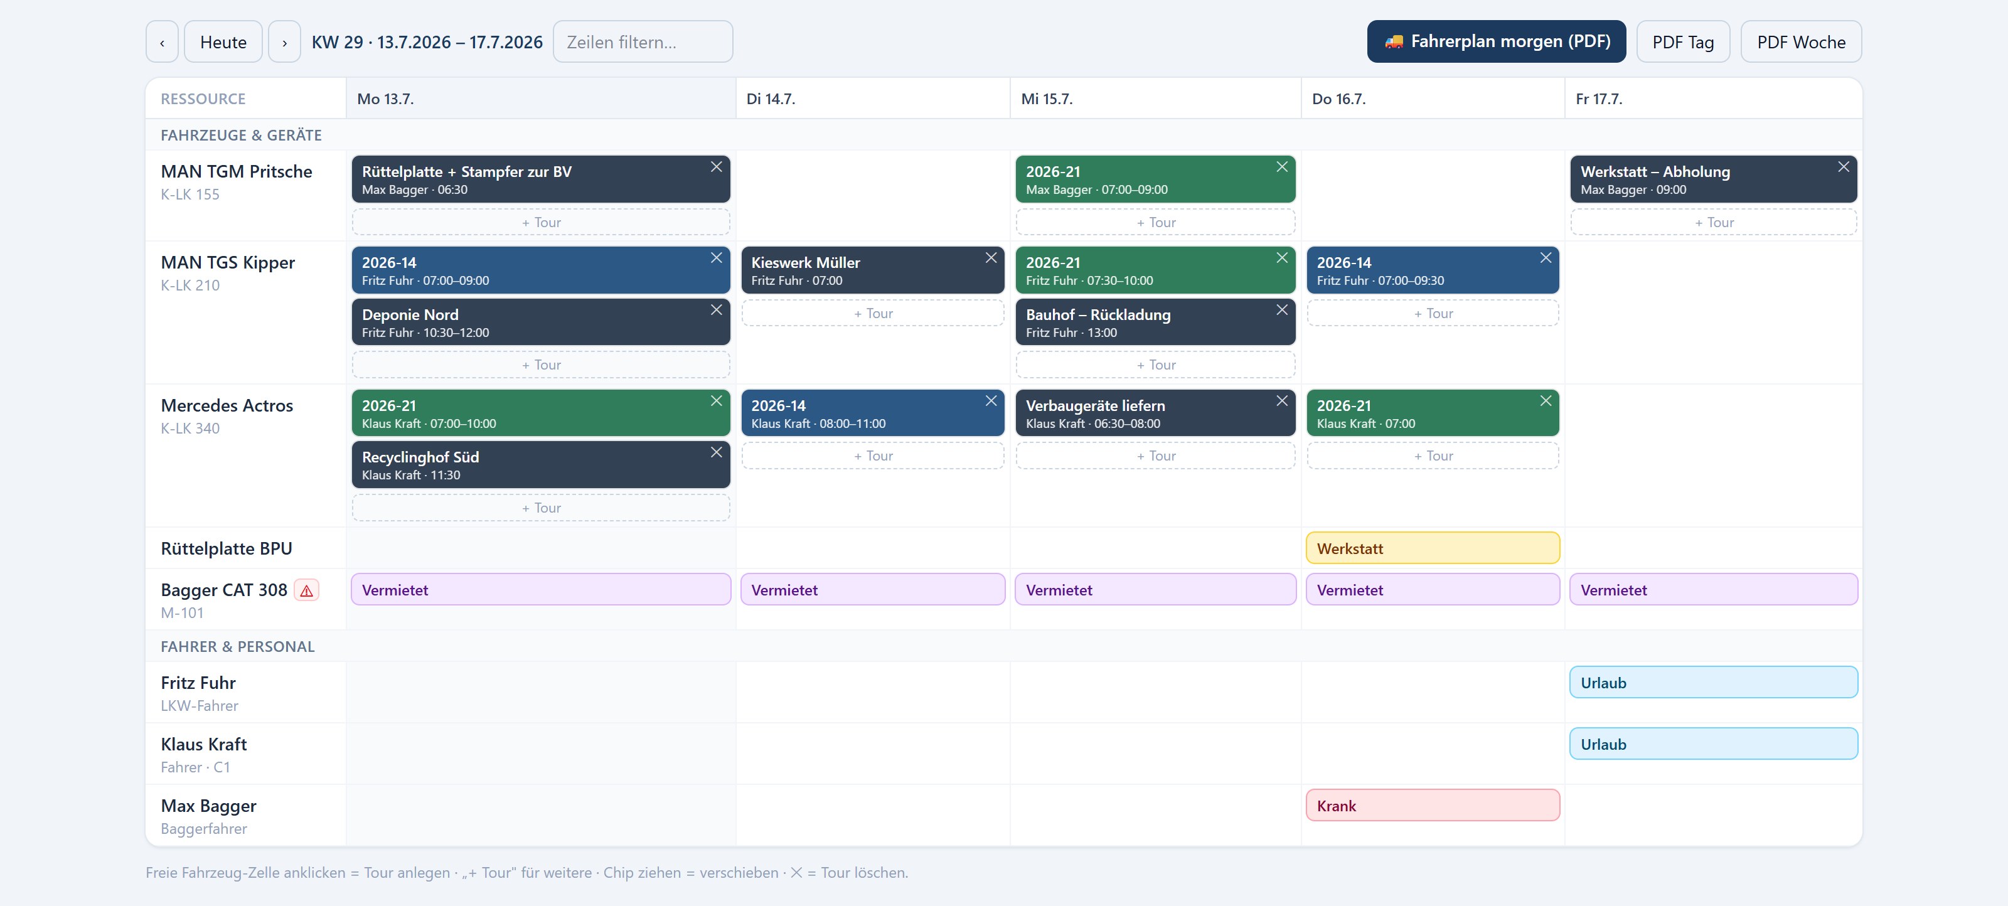The height and width of the screenshot is (906, 2008).
Task: Click the Klaus Kraft personnel row label
Action: pos(203,745)
